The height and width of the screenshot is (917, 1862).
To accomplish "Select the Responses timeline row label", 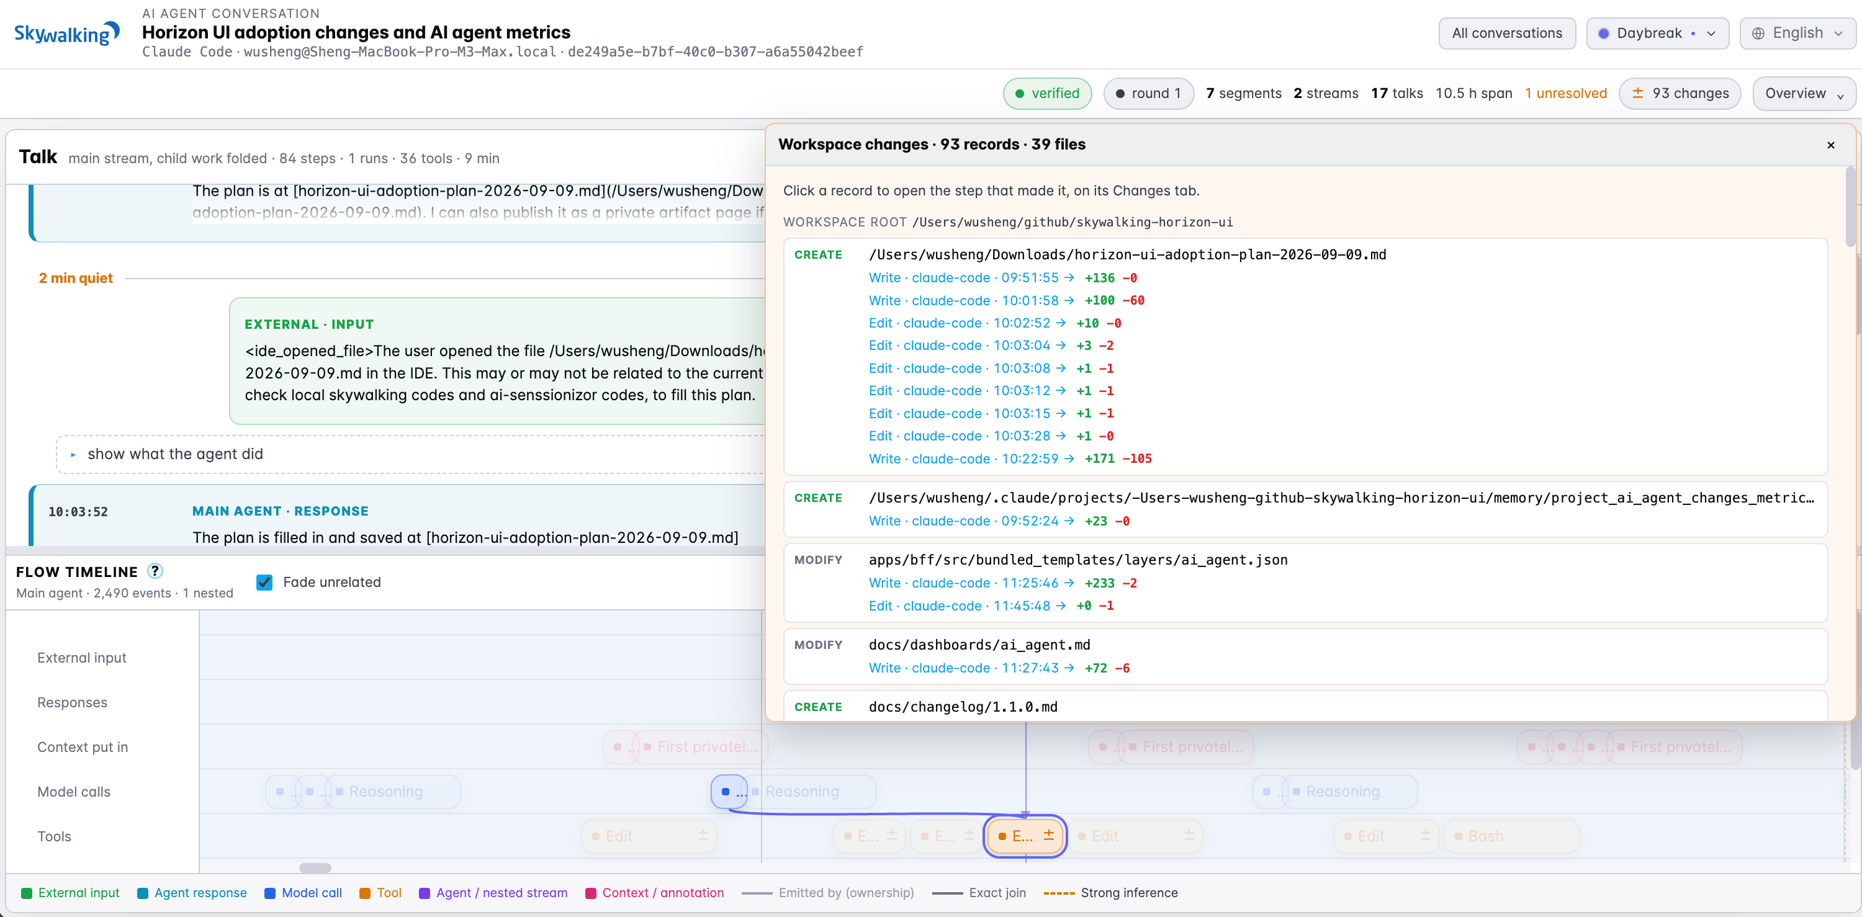I will pyautogui.click(x=72, y=702).
